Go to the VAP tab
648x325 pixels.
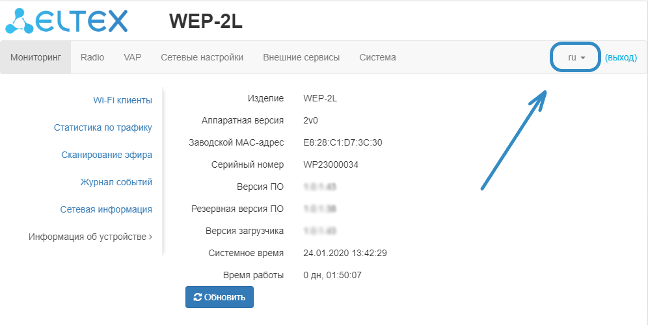pyautogui.click(x=133, y=57)
